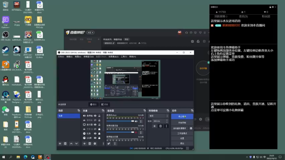Toggle danmaku helper lock icon

coord(270,7)
